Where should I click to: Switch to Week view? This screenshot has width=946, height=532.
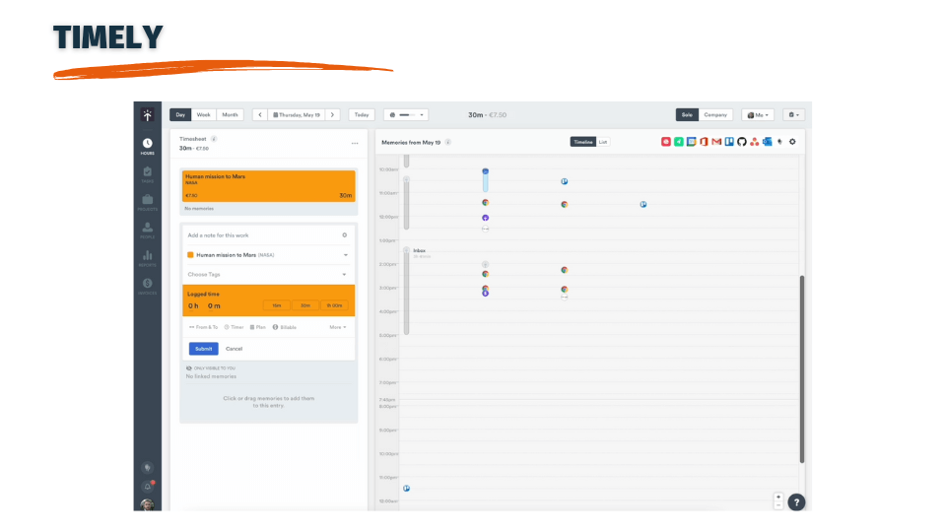[x=204, y=114]
